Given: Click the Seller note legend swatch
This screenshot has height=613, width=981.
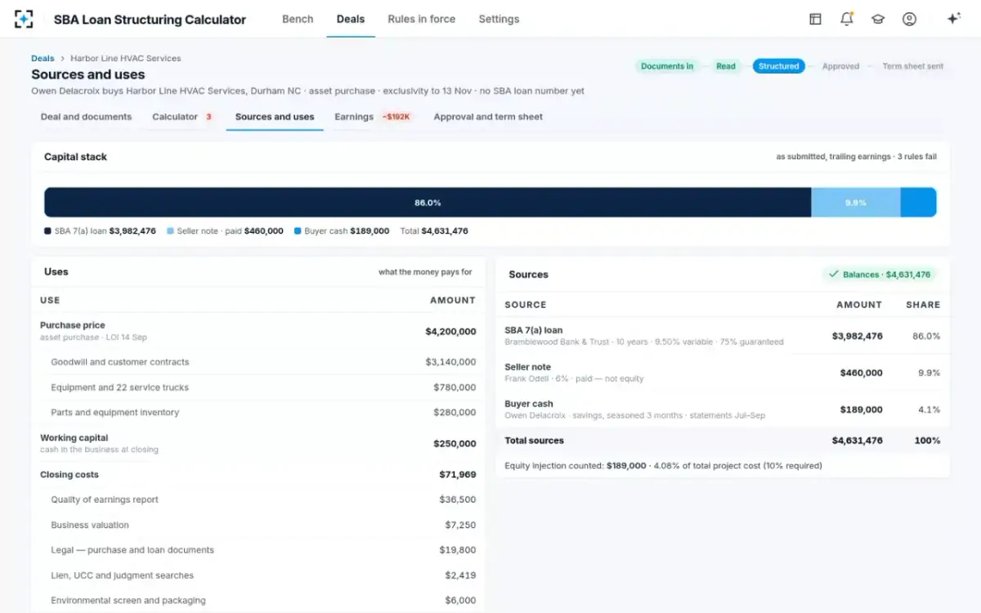Looking at the screenshot, I should 170,231.
